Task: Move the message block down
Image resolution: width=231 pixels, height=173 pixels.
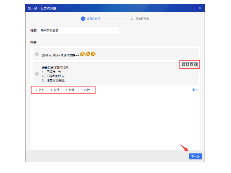Action: click(188, 64)
